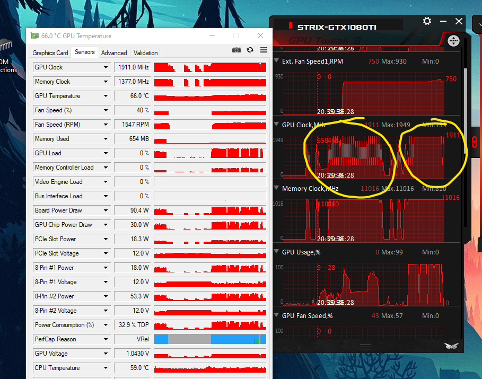Viewport: 482px width, 379px height.
Task: Click the PerfCap Reason colored graph
Action: [210, 339]
